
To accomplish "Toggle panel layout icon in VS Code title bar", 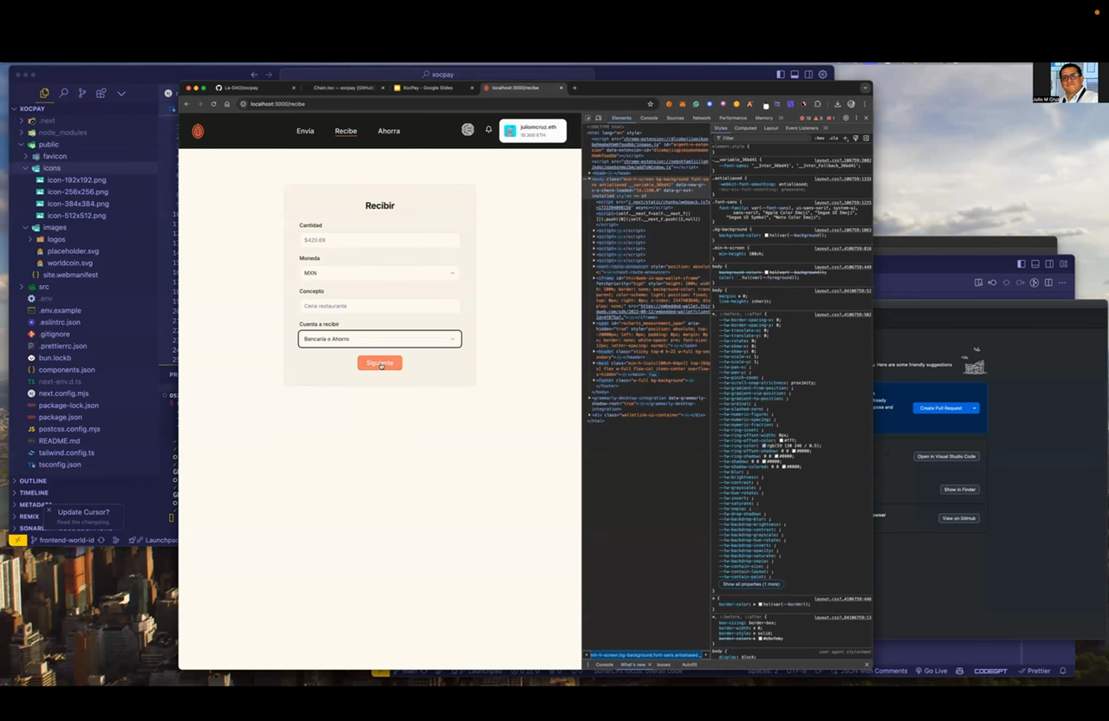I will [x=794, y=75].
